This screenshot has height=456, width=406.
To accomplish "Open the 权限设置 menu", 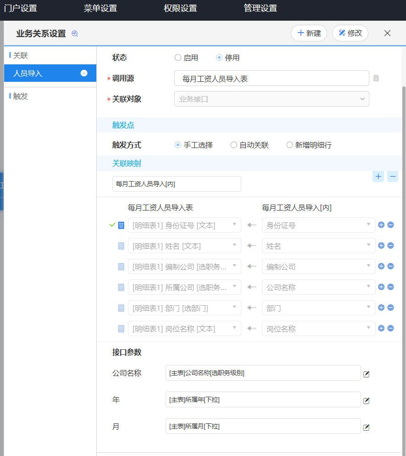I will click(x=180, y=8).
